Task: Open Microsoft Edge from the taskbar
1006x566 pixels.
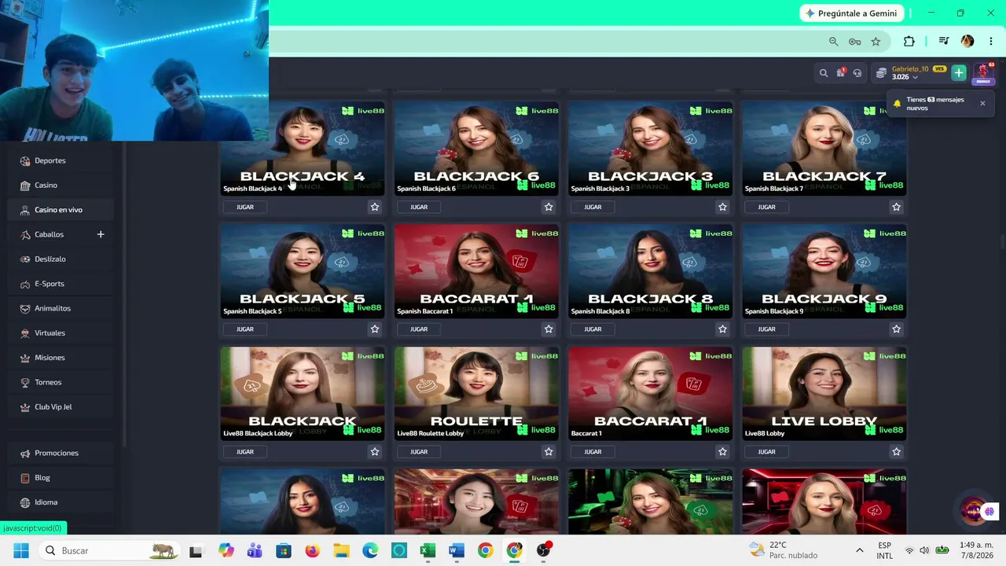Action: (370, 550)
